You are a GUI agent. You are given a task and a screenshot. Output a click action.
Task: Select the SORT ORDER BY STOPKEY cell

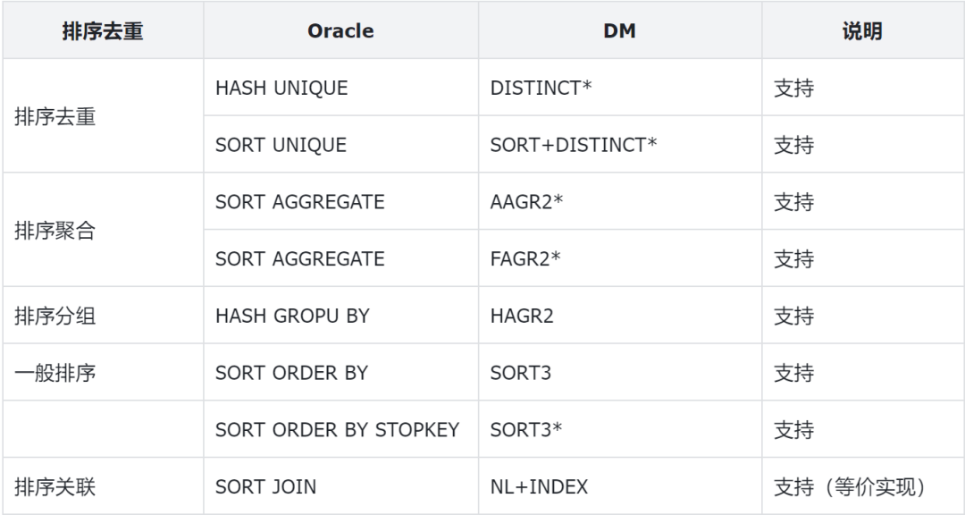337,430
